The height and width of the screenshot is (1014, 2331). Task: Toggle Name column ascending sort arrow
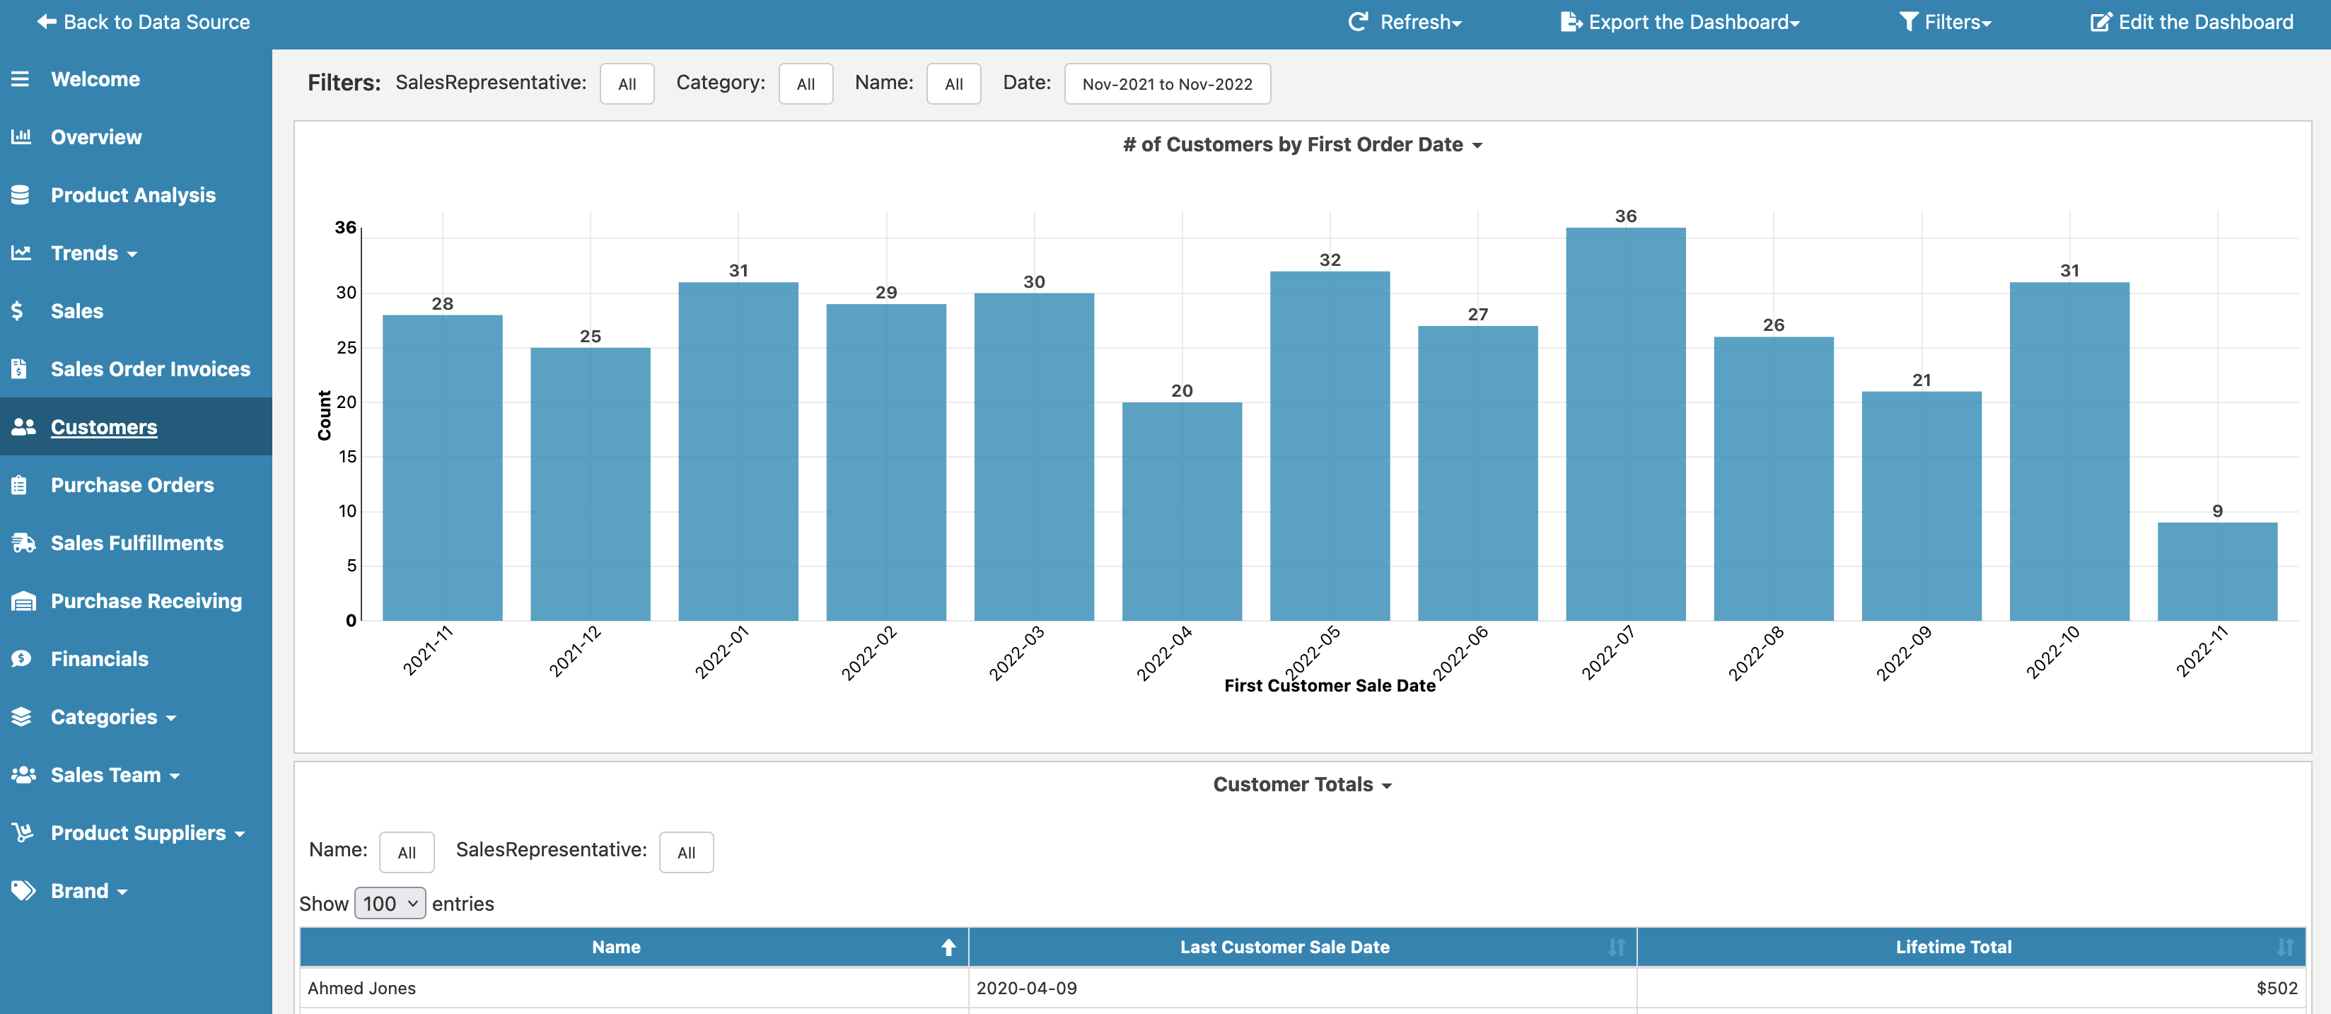coord(948,947)
